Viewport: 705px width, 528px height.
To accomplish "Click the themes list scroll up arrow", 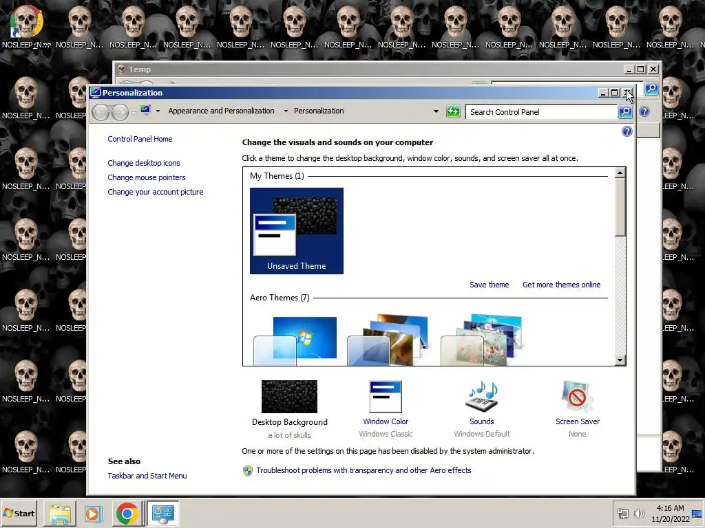I will coord(620,173).
